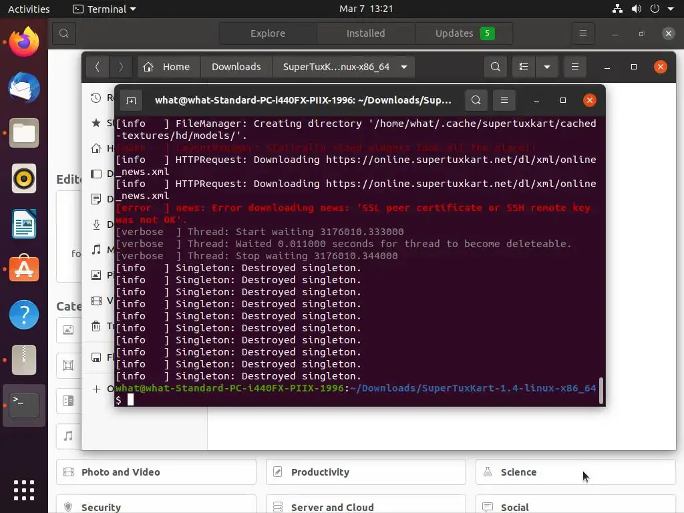Viewport: 684px width, 513px height.
Task: Select Videos in the Files sidebar
Action: tap(99, 301)
